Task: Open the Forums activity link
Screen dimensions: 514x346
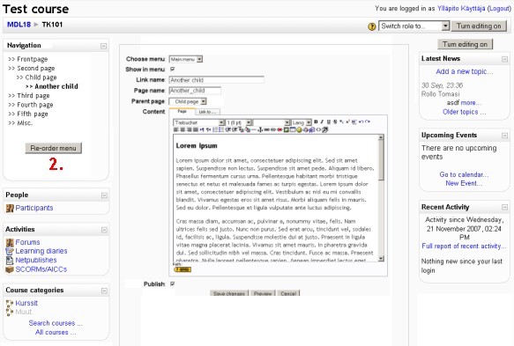Action: 27,242
